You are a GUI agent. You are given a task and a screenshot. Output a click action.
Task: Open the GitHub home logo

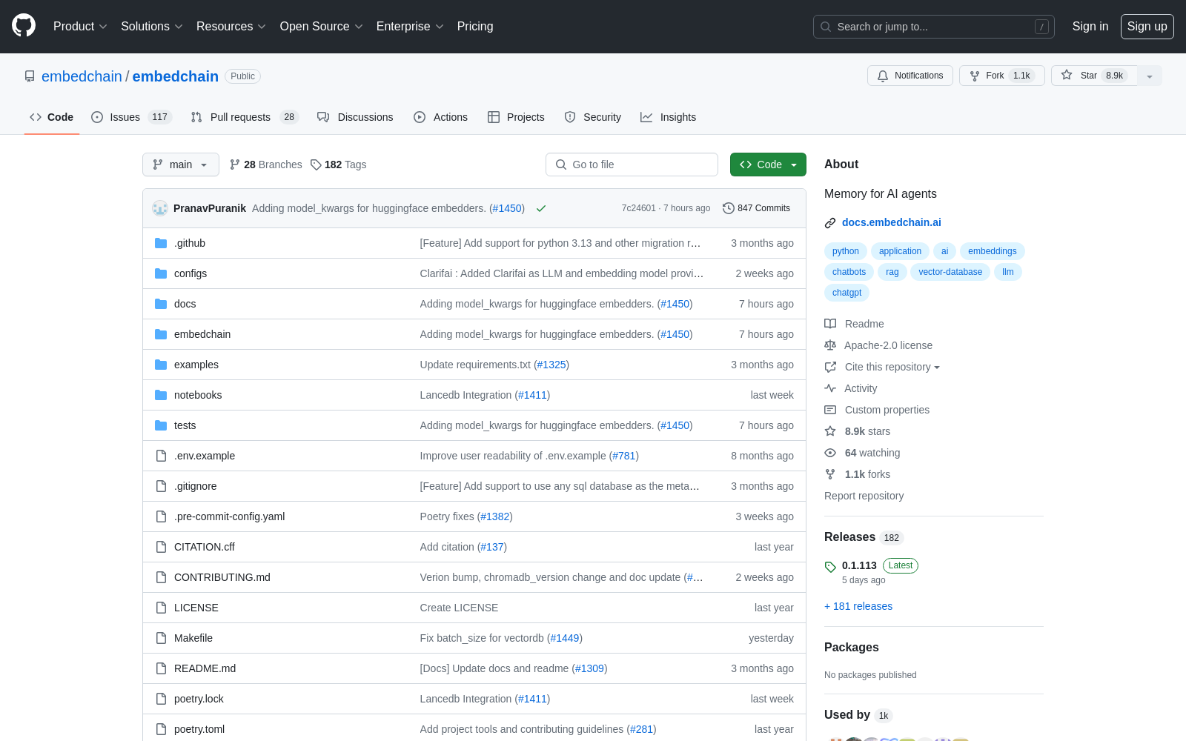pos(24,26)
